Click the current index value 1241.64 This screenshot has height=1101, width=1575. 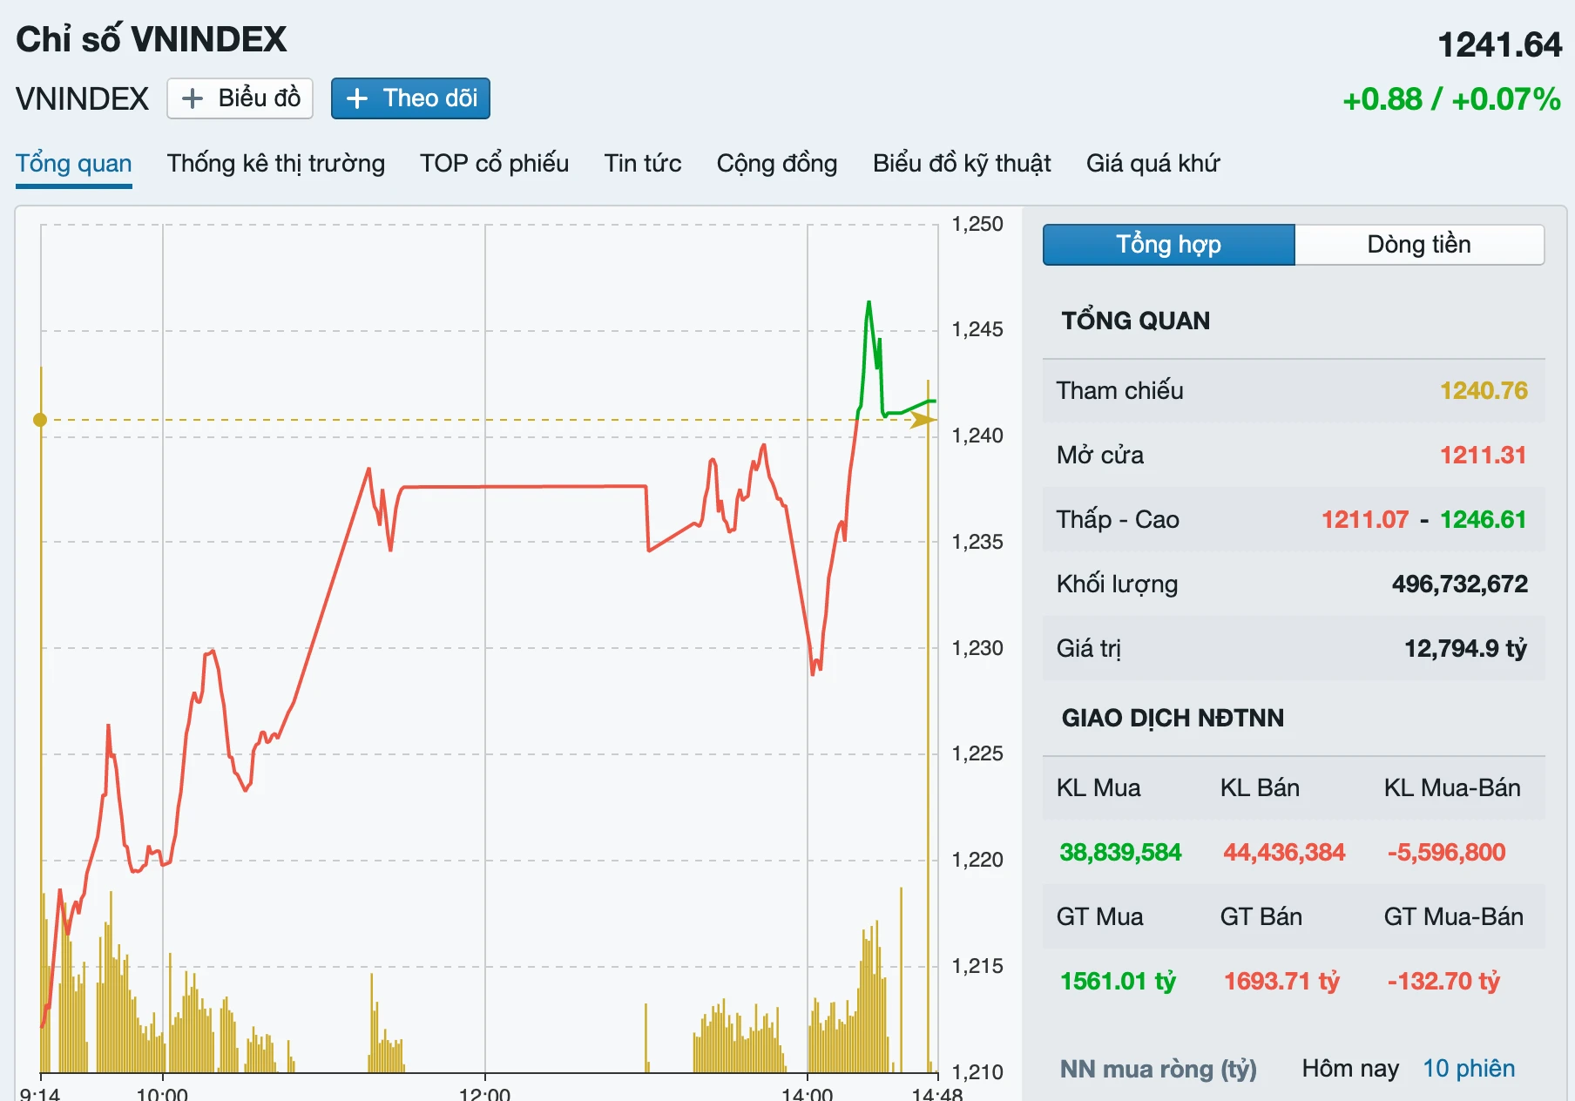1498,45
